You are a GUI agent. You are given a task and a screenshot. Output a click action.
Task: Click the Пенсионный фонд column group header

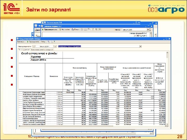80,68
